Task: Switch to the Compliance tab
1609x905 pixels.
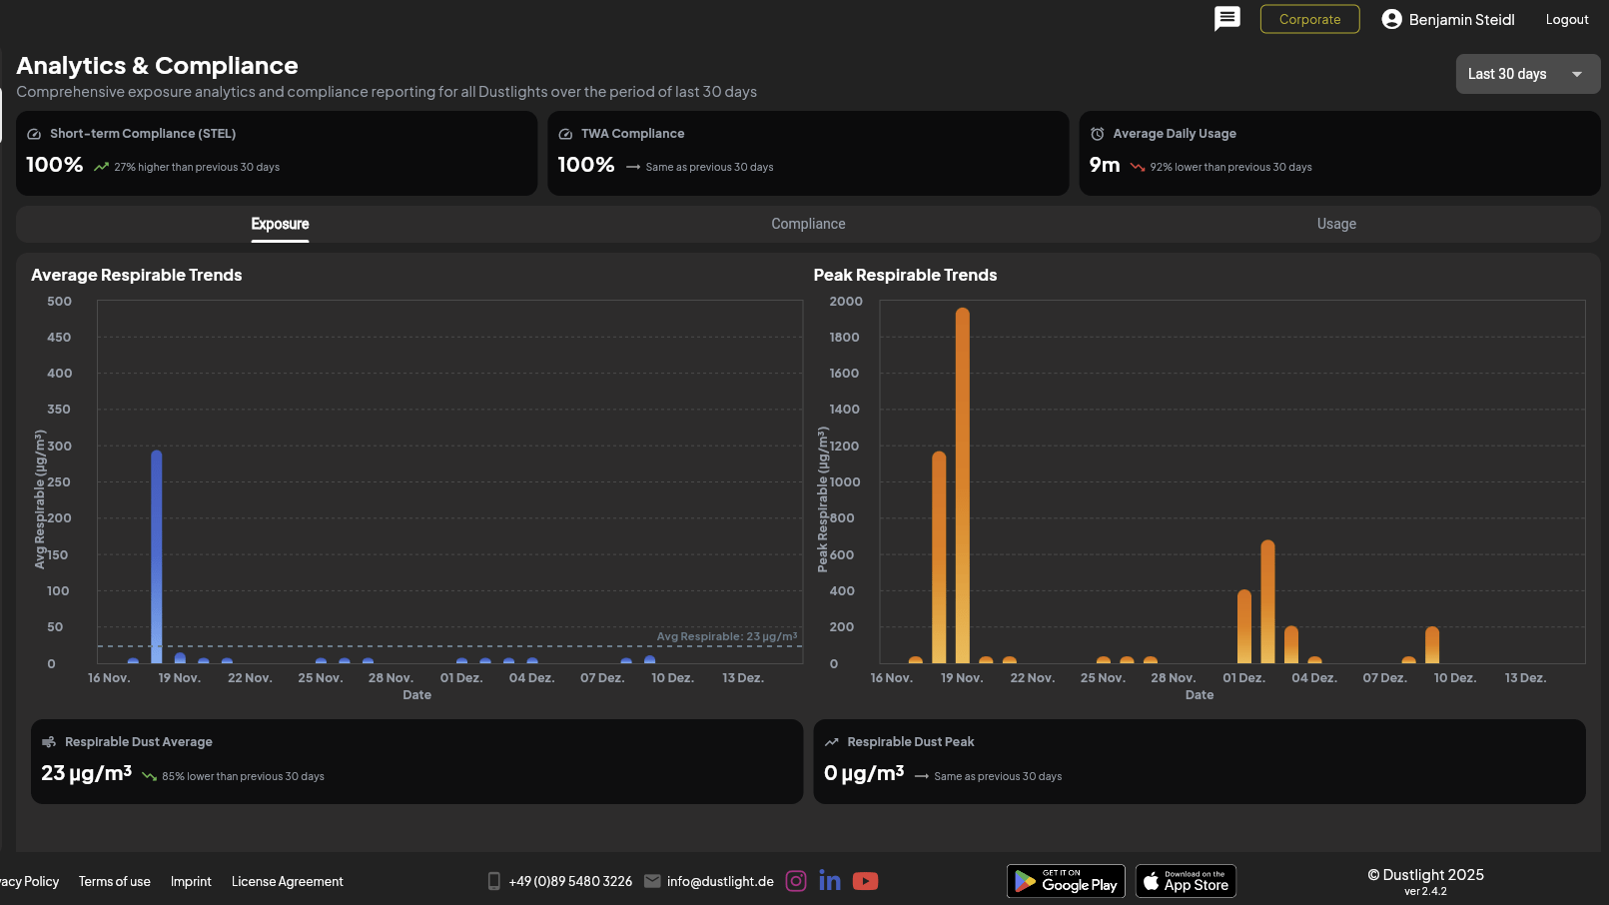Action: (808, 224)
